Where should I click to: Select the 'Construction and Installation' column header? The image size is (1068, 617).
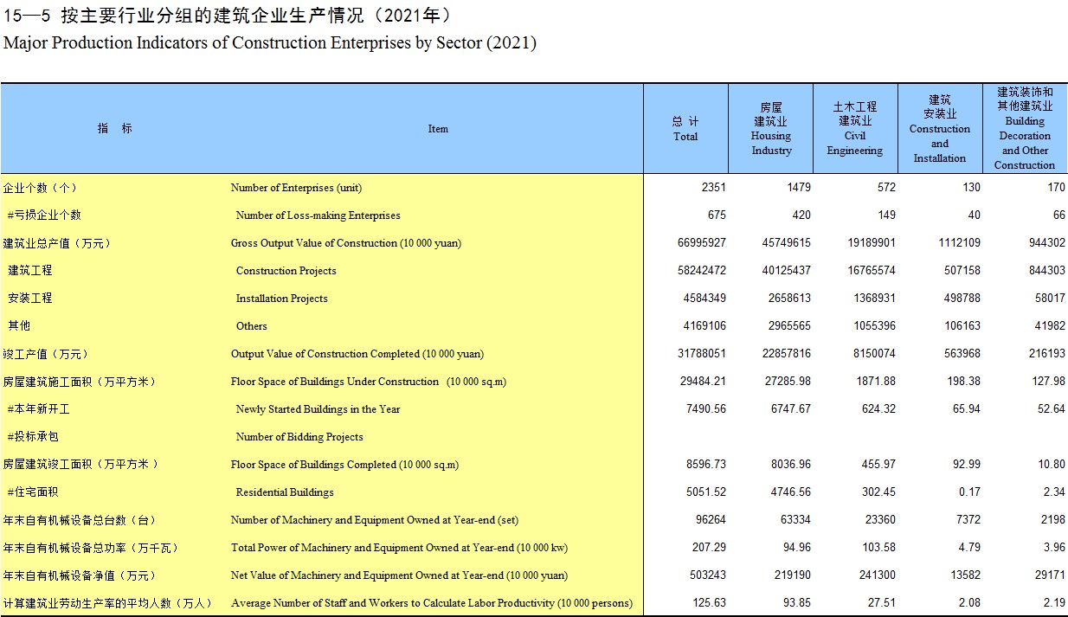(939, 129)
